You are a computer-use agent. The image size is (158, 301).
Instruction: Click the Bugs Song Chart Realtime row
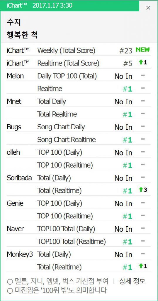pyautogui.click(x=79, y=140)
